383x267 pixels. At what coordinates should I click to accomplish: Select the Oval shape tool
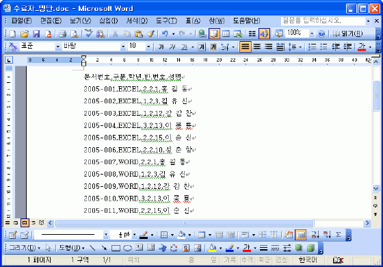[x=127, y=249]
